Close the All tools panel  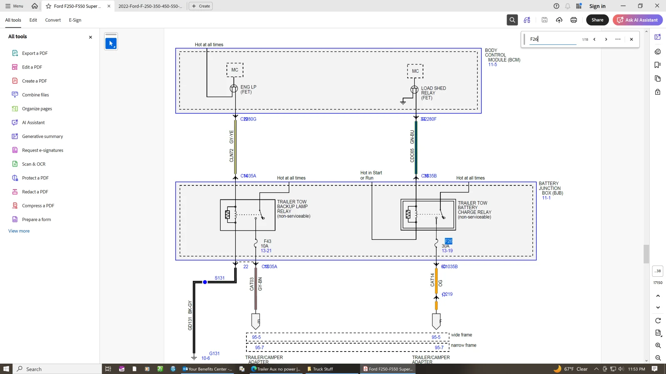pos(90,37)
